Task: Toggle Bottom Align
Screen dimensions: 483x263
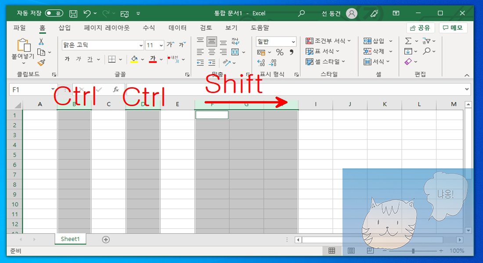Action: pyautogui.click(x=223, y=42)
